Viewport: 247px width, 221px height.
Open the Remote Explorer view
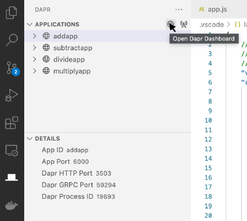[x=11, y=150]
